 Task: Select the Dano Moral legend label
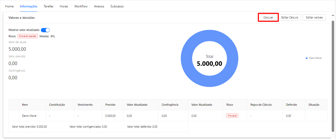pos(315,58)
